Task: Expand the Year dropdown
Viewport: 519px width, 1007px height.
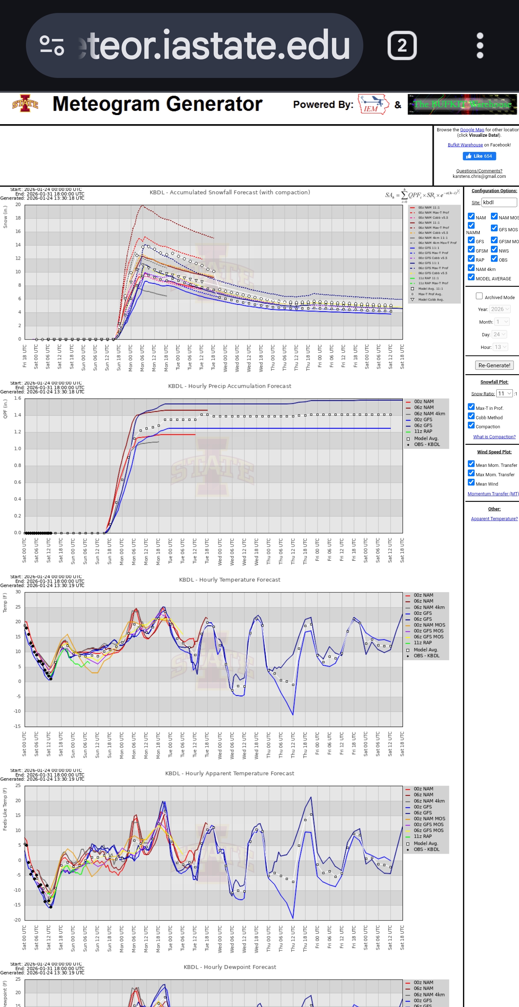Action: coord(500,309)
